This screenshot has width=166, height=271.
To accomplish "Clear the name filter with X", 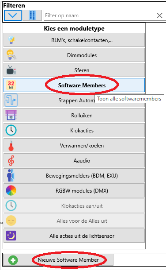I will click(160, 15).
